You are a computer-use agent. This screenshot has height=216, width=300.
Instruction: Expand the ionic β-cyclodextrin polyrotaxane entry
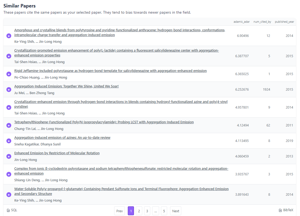tap(9, 174)
